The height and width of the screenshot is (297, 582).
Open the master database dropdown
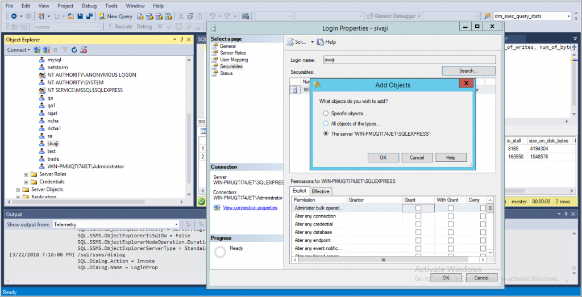(98, 27)
